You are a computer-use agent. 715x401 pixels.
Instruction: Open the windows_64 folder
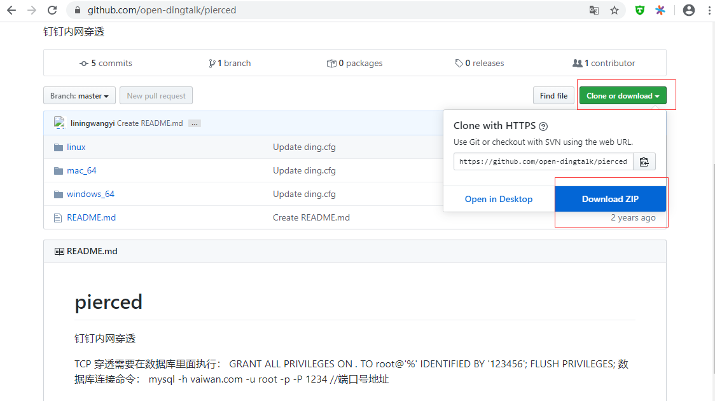click(91, 194)
